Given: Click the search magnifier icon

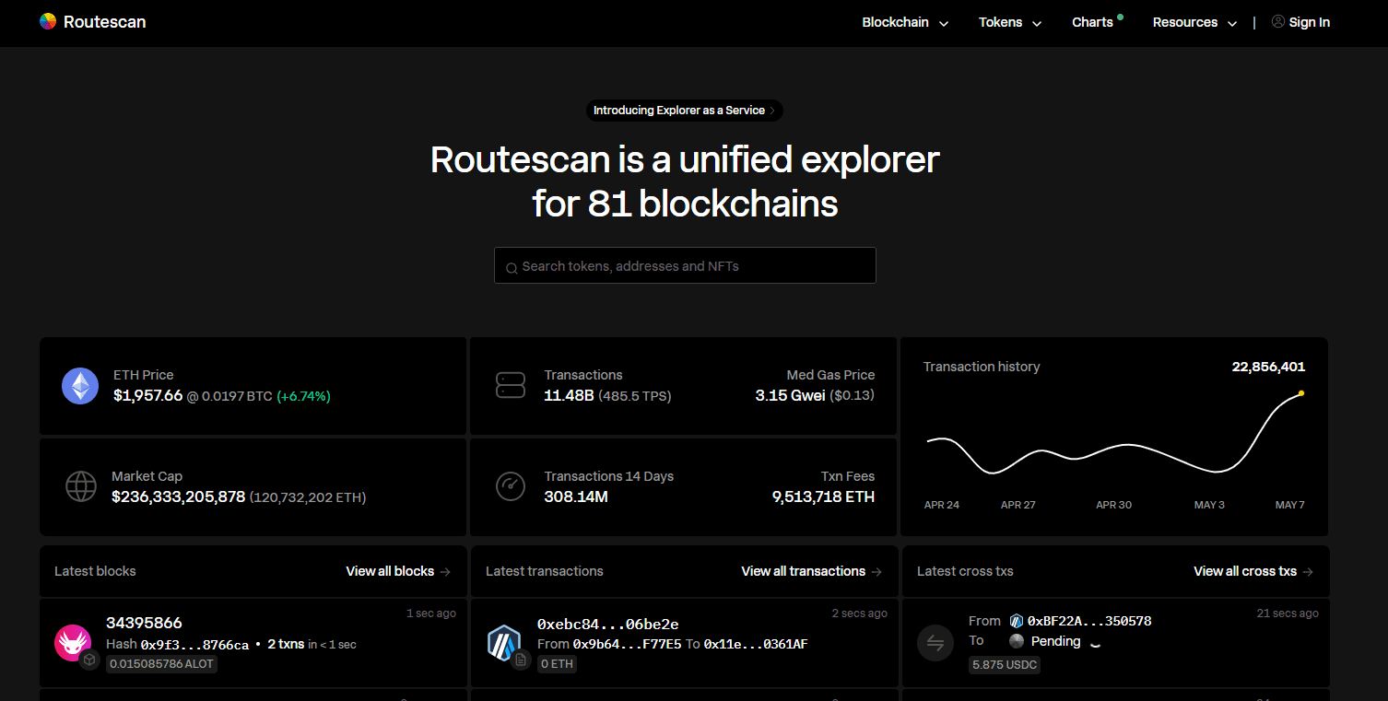Looking at the screenshot, I should (512, 268).
